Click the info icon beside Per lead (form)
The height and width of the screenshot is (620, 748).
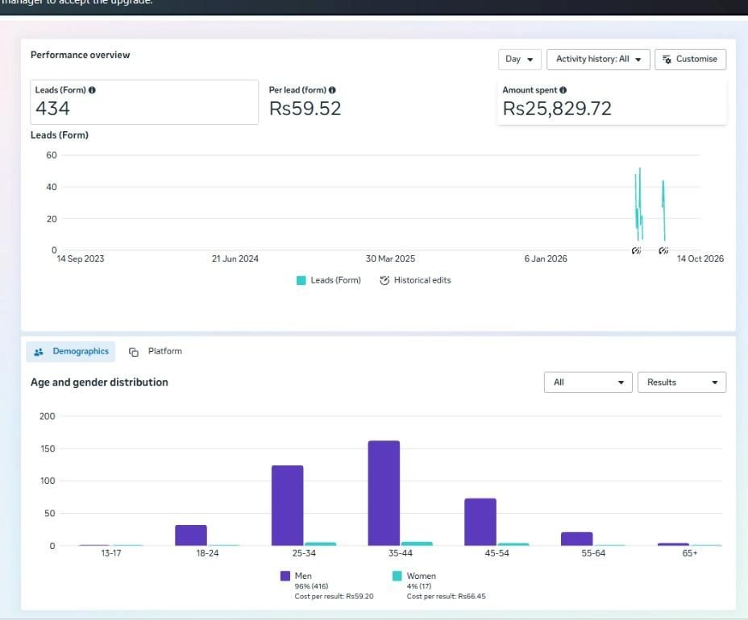[x=332, y=90]
